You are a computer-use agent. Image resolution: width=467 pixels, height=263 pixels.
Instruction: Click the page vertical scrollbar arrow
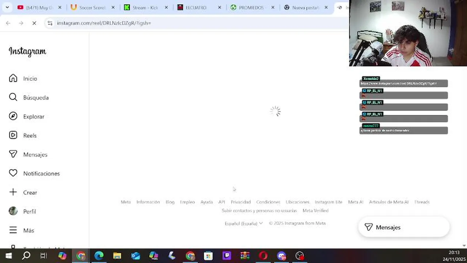(x=464, y=246)
